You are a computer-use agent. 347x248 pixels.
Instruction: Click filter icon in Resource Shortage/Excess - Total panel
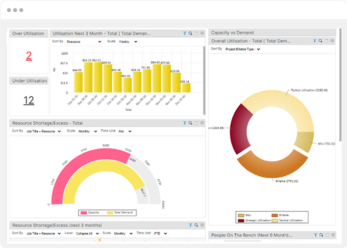(184, 123)
